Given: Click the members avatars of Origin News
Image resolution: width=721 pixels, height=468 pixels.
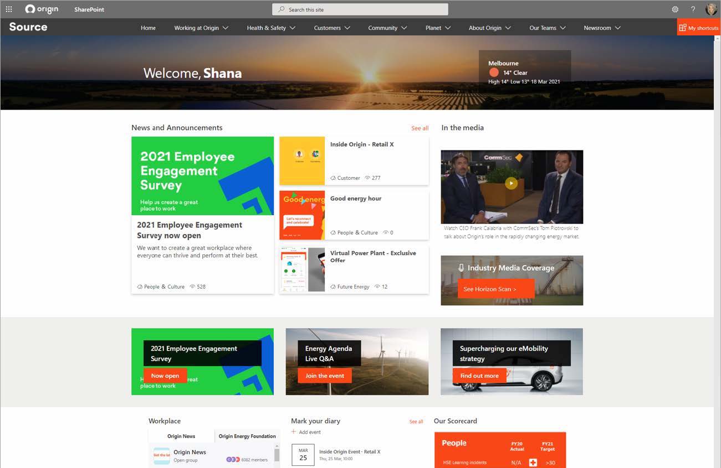Looking at the screenshot, I should (233, 459).
